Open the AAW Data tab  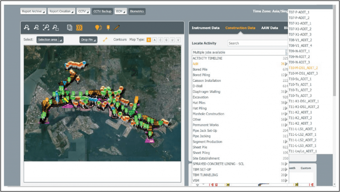pyautogui.click(x=270, y=28)
